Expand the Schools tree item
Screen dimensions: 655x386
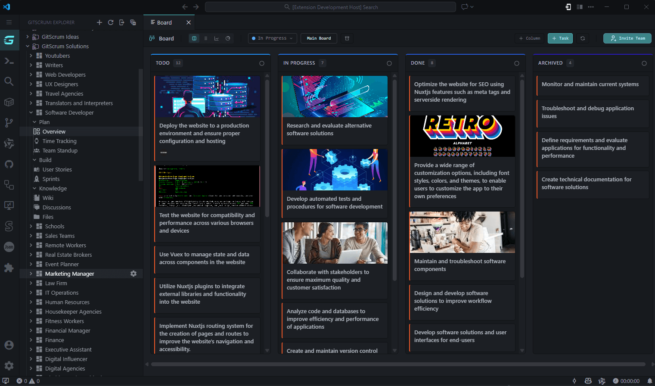[30, 226]
